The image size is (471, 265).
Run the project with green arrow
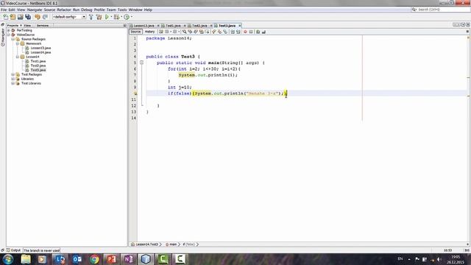point(107,17)
